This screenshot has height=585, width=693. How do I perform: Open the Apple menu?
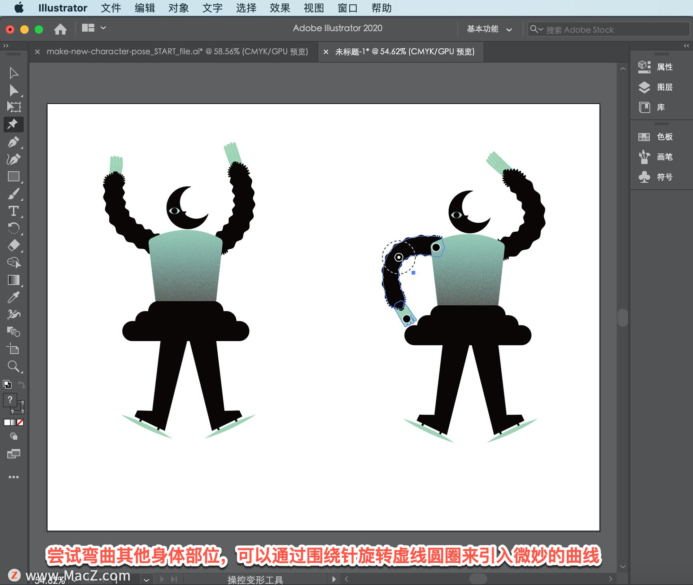pyautogui.click(x=19, y=8)
